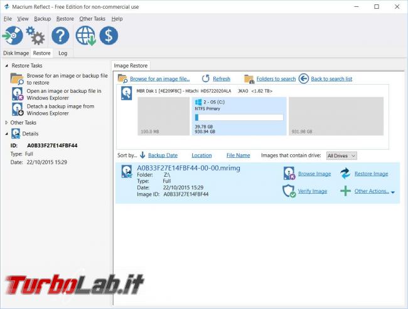The height and width of the screenshot is (309, 408).
Task: Click 'Detach a backup image from Windows Explorer'
Action: (x=60, y=110)
